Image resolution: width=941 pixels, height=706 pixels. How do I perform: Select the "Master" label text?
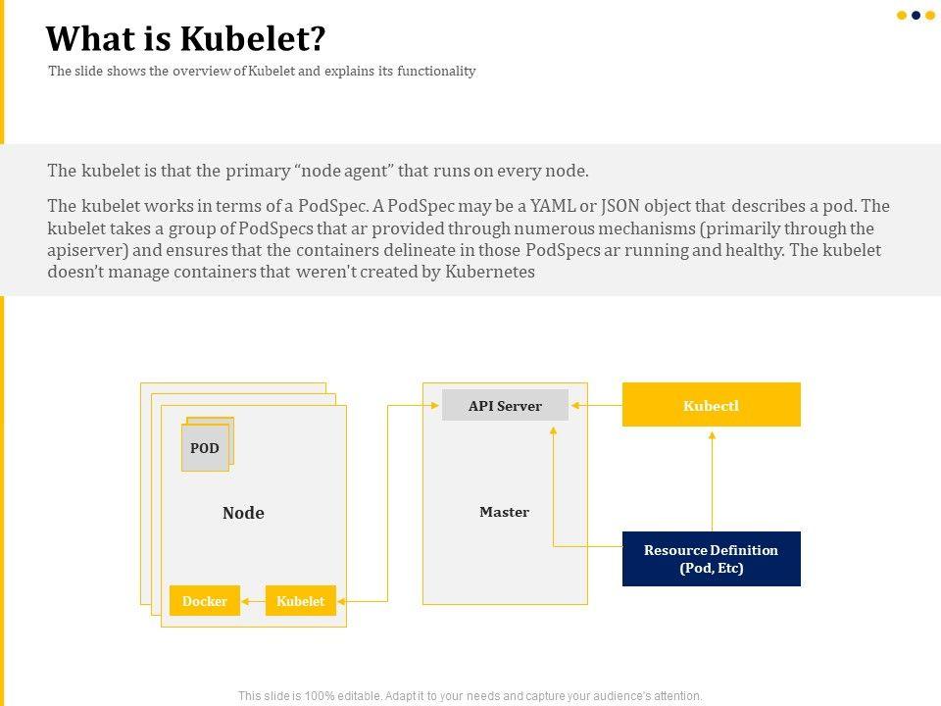tap(505, 512)
